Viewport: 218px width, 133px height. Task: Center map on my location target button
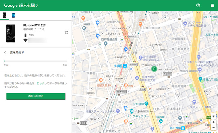213,116
